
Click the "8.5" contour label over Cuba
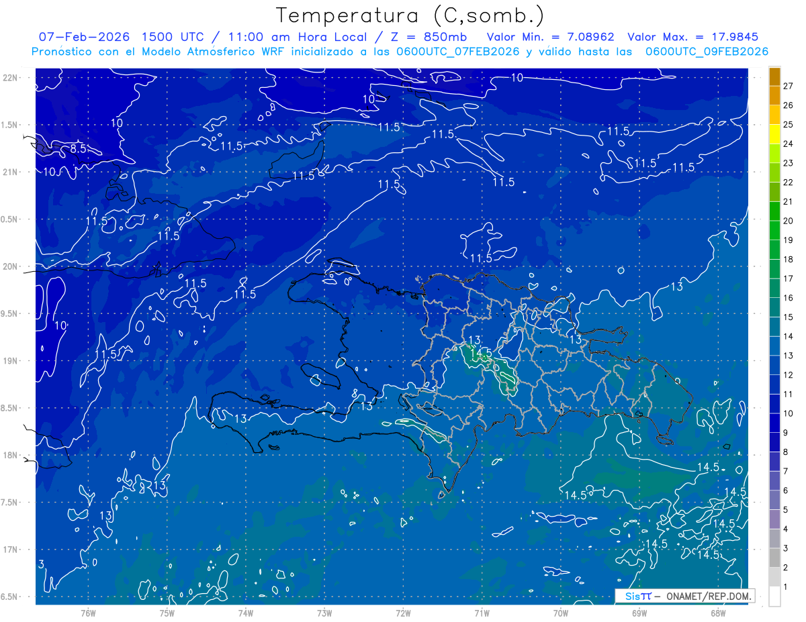point(79,149)
